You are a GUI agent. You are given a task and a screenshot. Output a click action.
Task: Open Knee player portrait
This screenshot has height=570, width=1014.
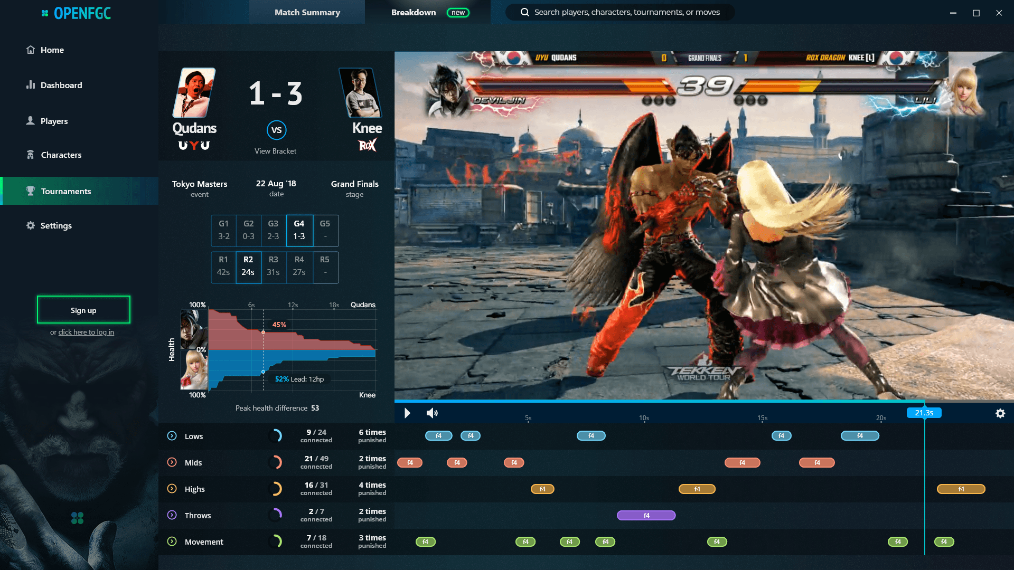pyautogui.click(x=361, y=92)
